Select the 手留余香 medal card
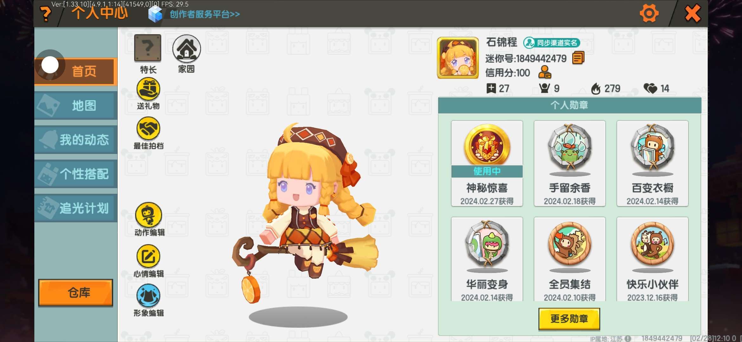742x342 pixels. coord(570,163)
